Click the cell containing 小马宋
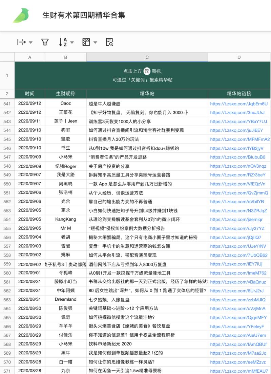 point(66,157)
